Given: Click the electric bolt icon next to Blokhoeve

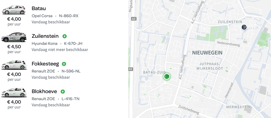Looking at the screenshot, I should (x=63, y=92).
